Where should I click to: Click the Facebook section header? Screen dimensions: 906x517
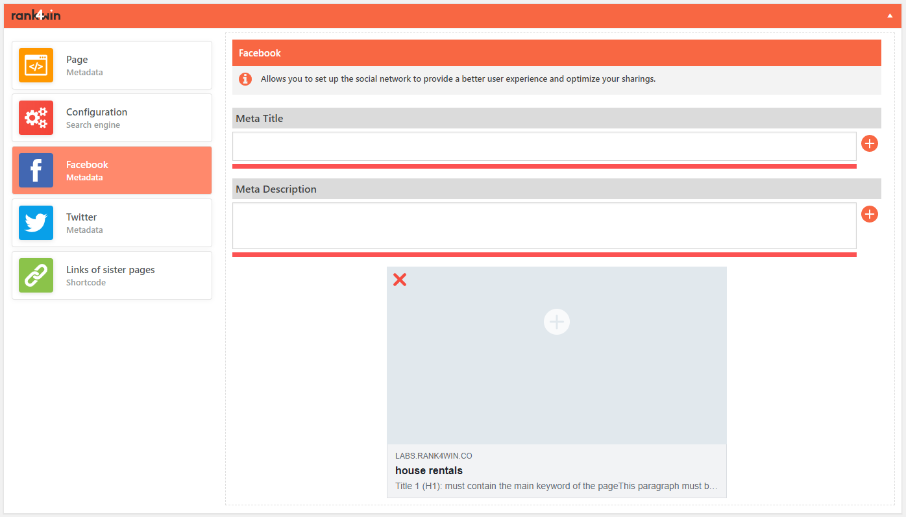coord(557,53)
